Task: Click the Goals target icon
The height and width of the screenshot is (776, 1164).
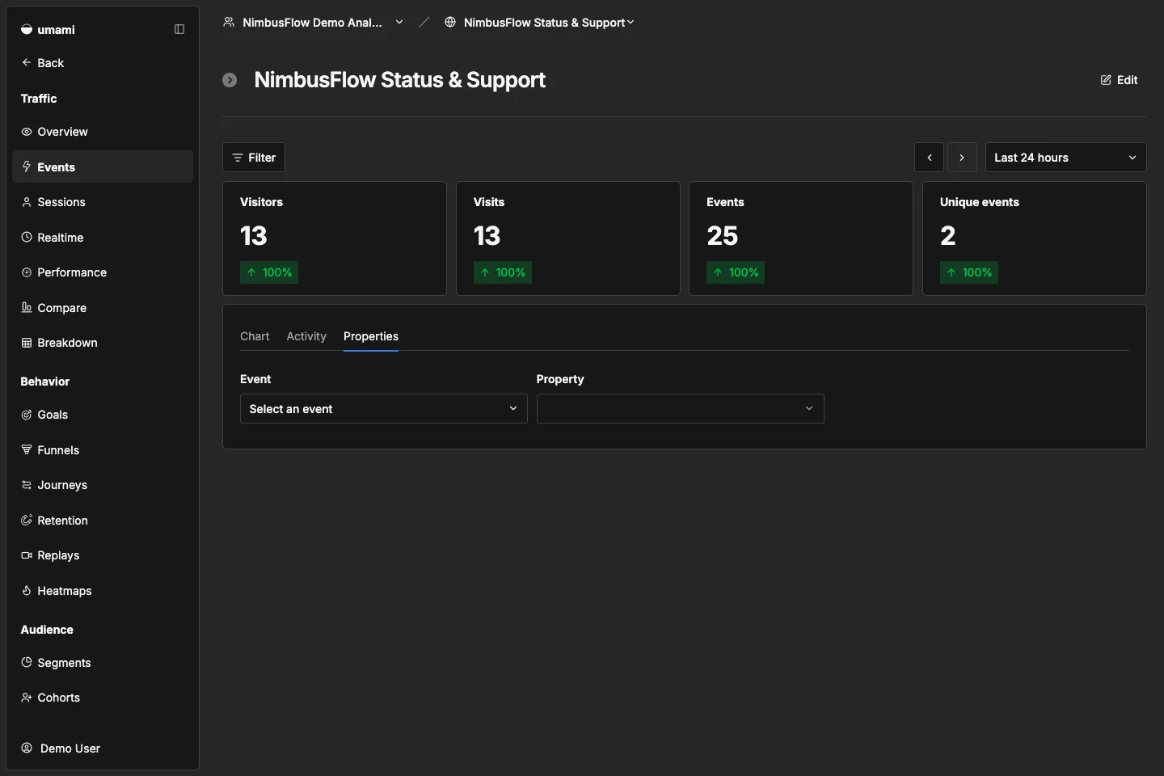Action: coord(27,415)
